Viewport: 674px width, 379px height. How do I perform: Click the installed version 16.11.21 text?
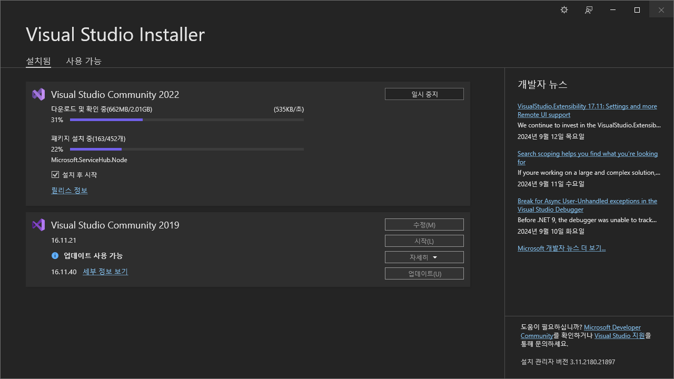click(64, 241)
